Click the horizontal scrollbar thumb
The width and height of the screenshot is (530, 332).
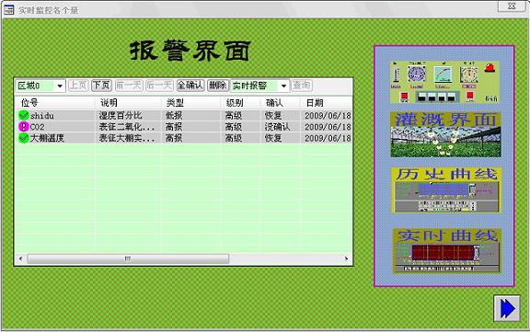[x=128, y=258]
